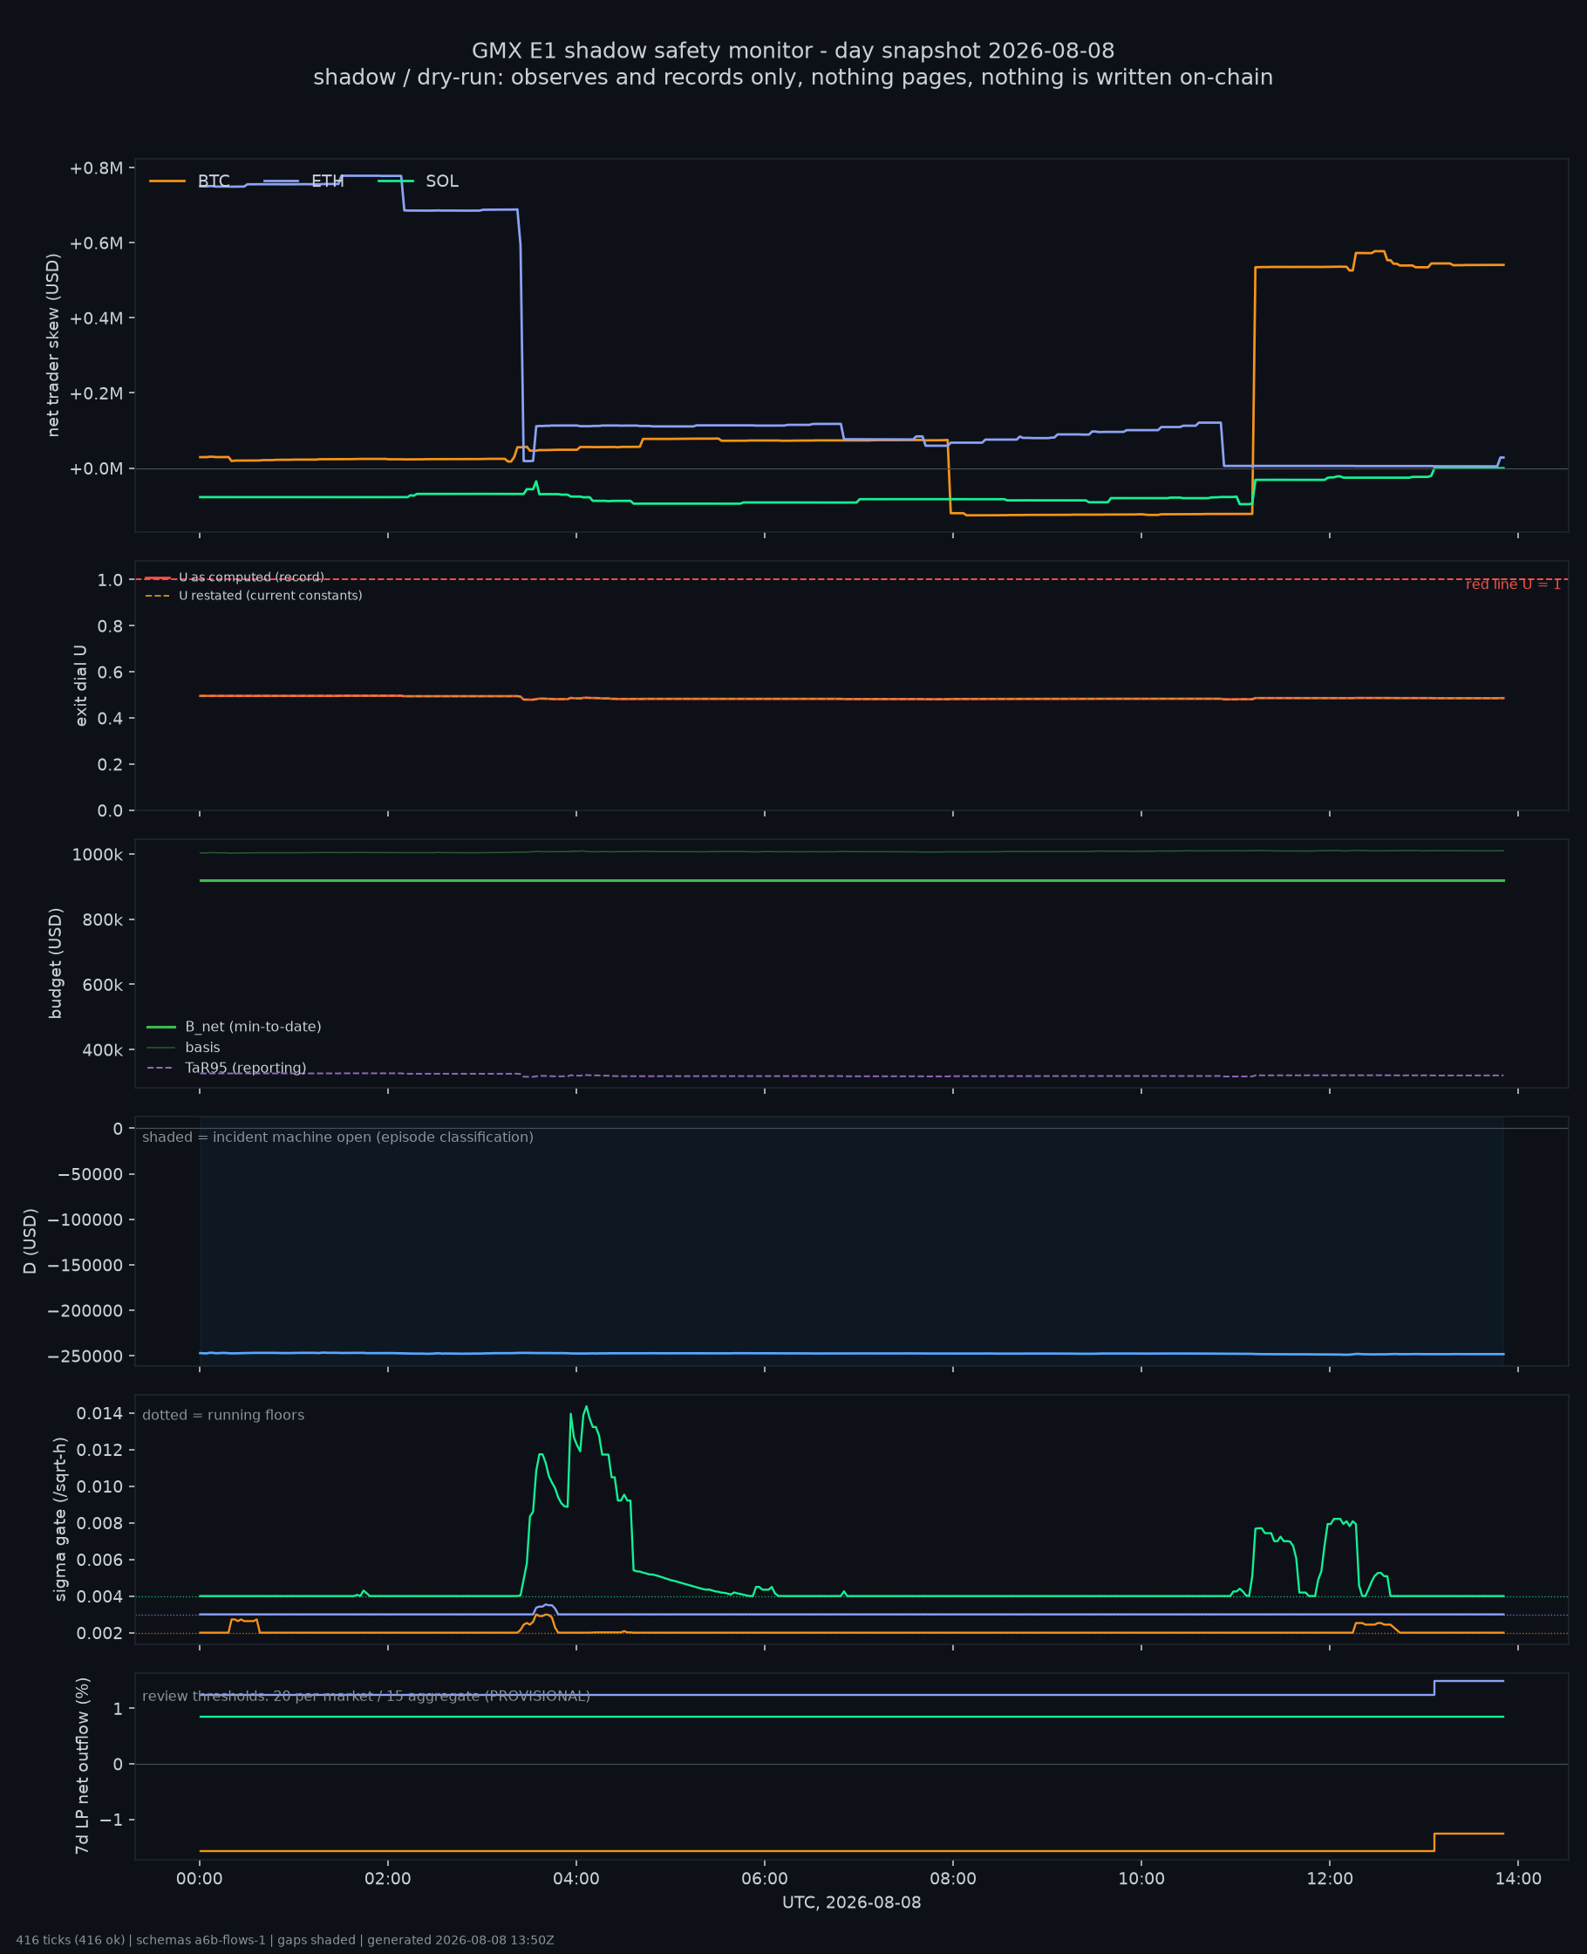Click the '+0.2M' skew tick label
The height and width of the screenshot is (1954, 1587).
96,393
